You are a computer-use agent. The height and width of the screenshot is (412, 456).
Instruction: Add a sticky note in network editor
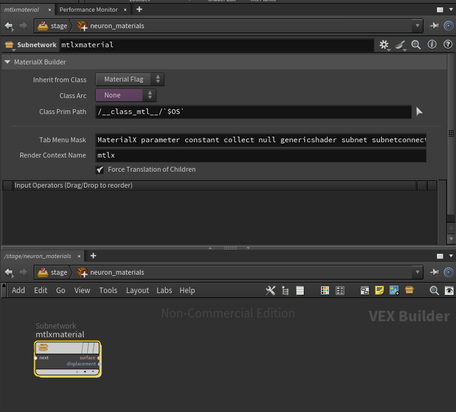(379, 291)
